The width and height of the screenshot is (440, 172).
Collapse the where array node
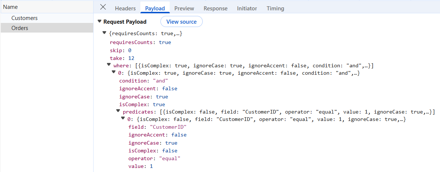pyautogui.click(x=109, y=65)
